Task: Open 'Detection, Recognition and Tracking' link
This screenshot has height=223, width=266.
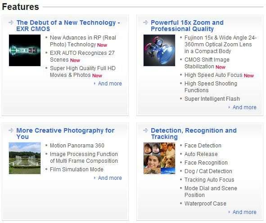Action: 194,134
